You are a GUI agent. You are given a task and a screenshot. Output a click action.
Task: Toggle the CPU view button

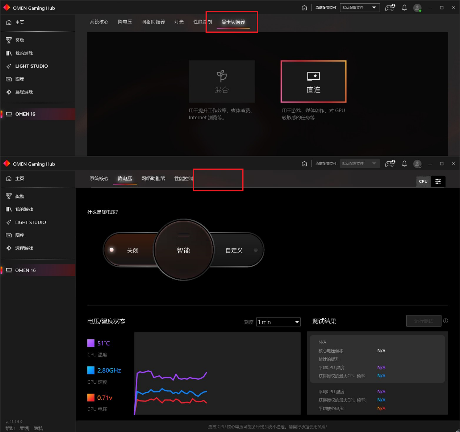point(423,181)
